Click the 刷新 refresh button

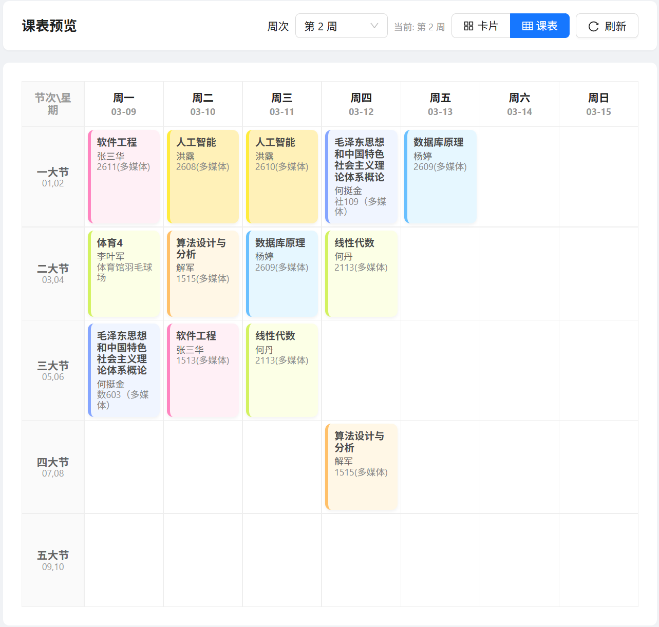tap(607, 26)
